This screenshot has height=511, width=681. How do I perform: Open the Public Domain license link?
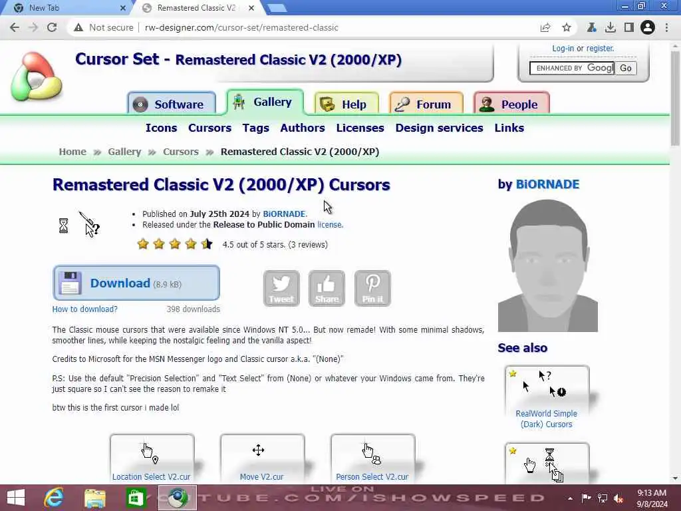click(329, 225)
